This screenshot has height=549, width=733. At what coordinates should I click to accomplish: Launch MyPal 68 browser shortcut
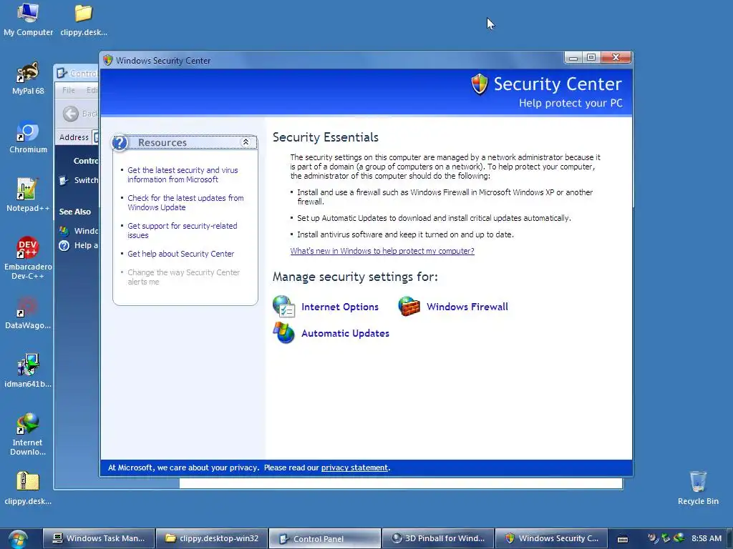[28, 79]
